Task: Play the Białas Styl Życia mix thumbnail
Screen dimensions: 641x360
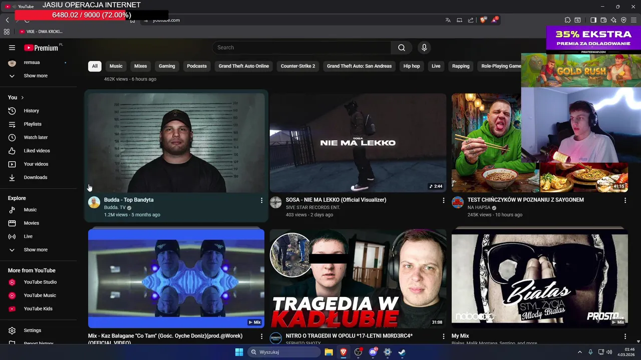Action: click(x=539, y=278)
